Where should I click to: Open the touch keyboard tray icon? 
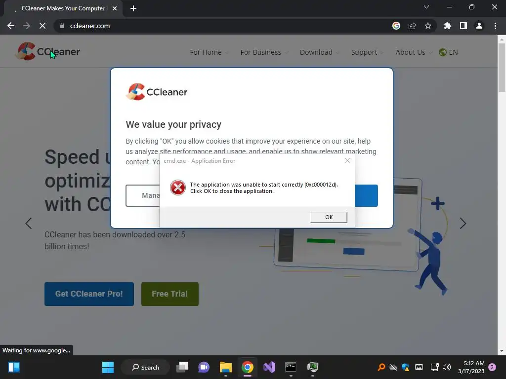pyautogui.click(x=419, y=367)
